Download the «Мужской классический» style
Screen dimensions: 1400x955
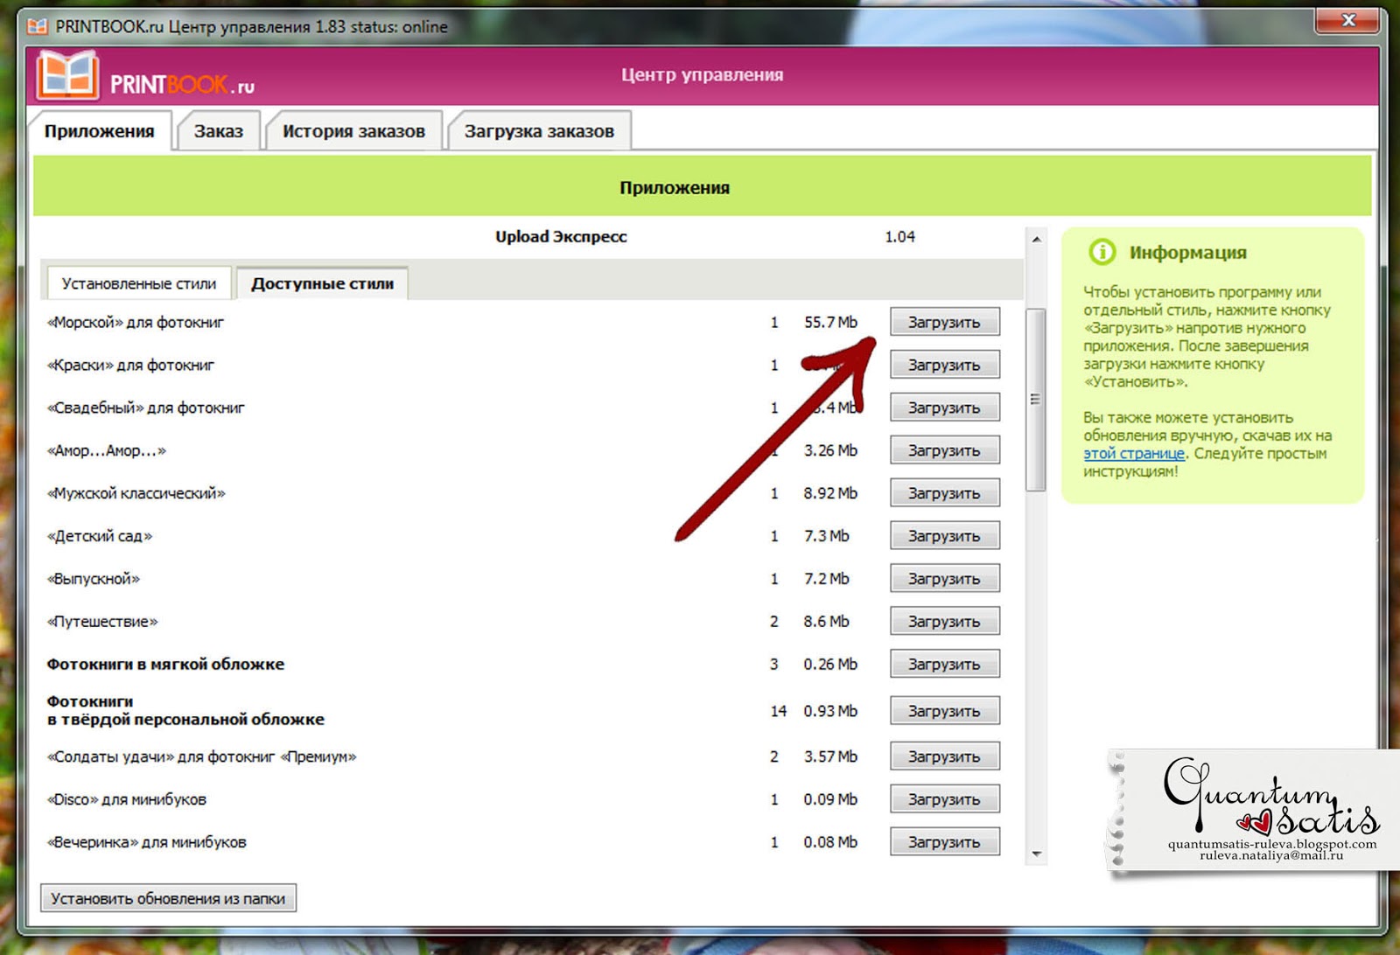coord(944,493)
